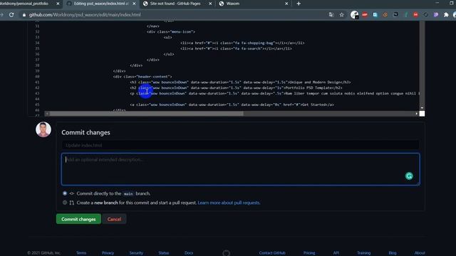Image resolution: width=456 pixels, height=256 pixels.
Task: Click the user avatar beside Commit changes
Action: click(x=43, y=129)
